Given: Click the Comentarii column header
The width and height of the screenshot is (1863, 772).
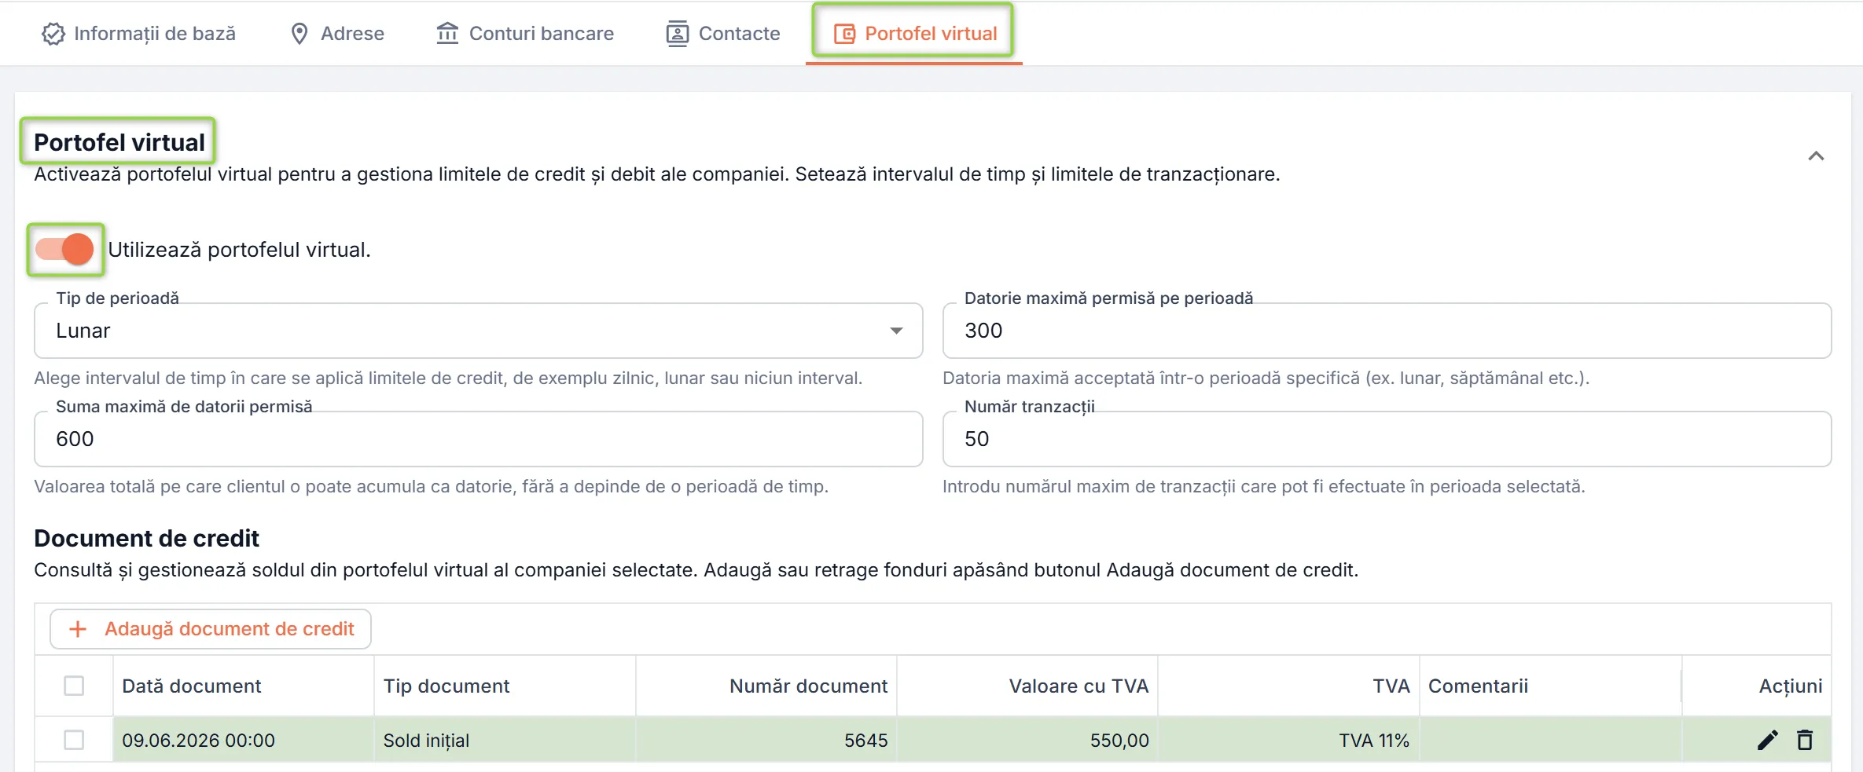Looking at the screenshot, I should click(x=1551, y=686).
